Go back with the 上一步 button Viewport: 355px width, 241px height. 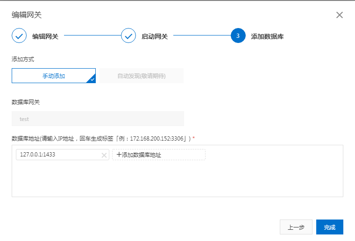pyautogui.click(x=296, y=227)
